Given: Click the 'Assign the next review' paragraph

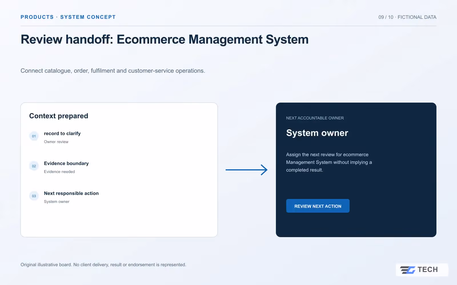Looking at the screenshot, I should 329,162.
